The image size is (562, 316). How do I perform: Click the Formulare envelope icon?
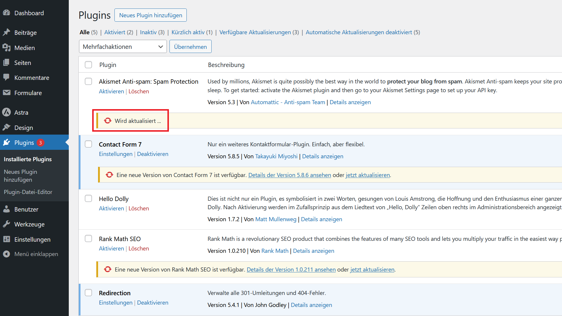pyautogui.click(x=6, y=93)
